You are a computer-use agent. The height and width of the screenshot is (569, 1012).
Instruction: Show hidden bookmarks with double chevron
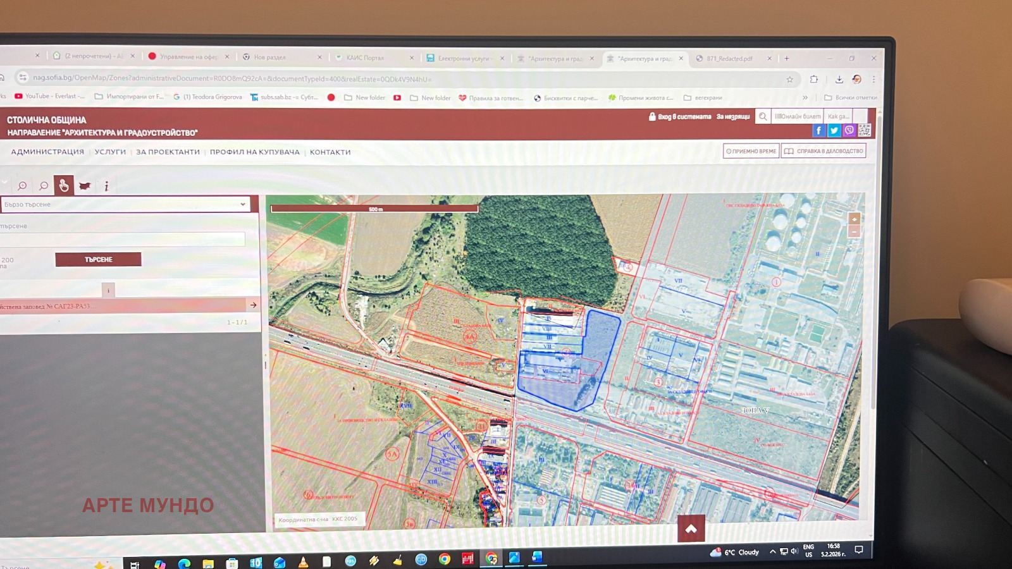pos(805,97)
